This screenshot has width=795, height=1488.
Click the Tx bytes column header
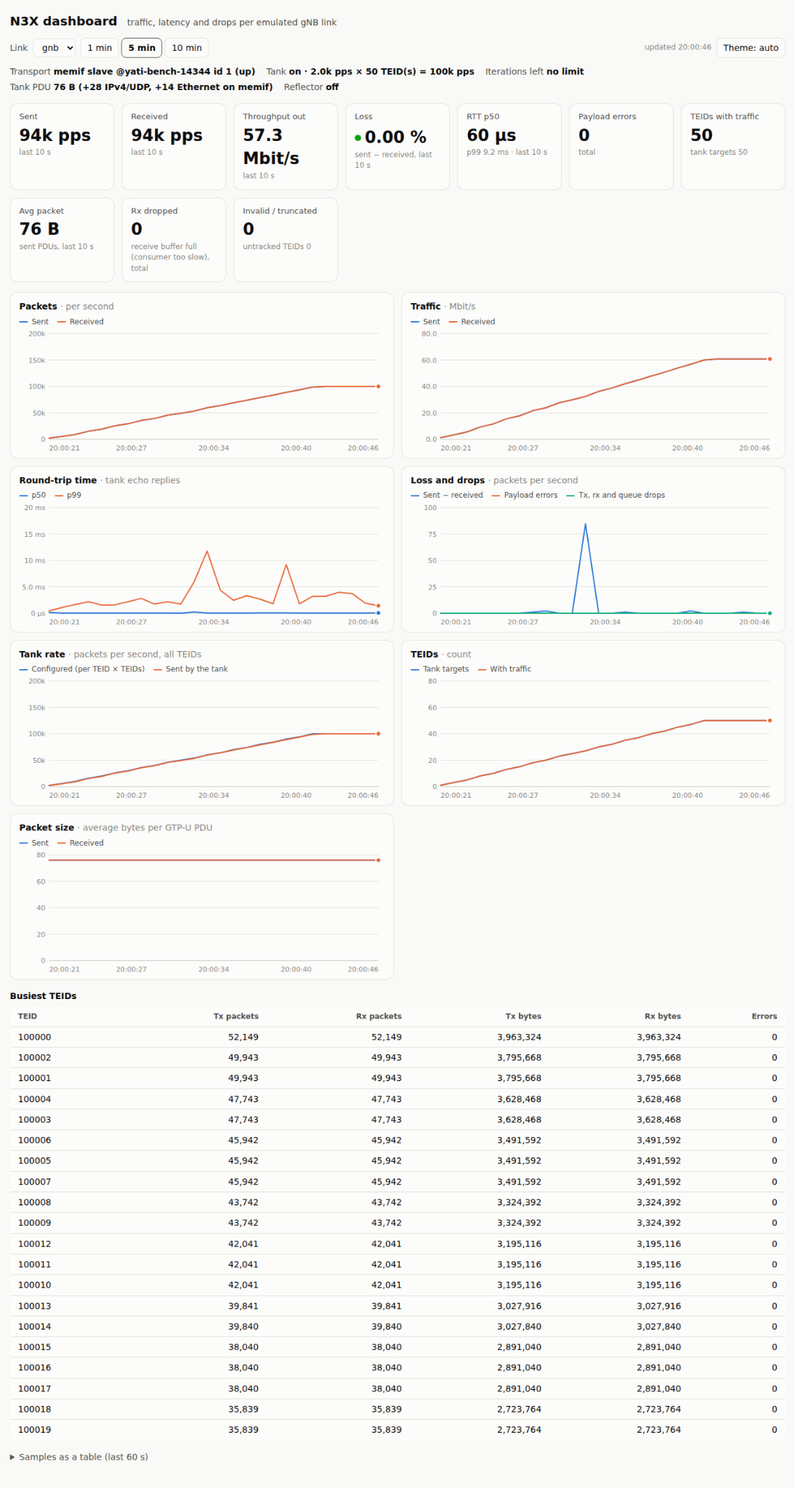click(523, 1016)
